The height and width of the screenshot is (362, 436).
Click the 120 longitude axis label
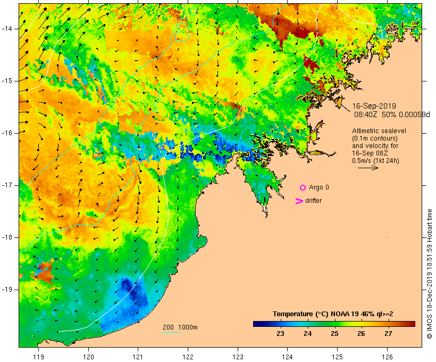pyautogui.click(x=88, y=357)
